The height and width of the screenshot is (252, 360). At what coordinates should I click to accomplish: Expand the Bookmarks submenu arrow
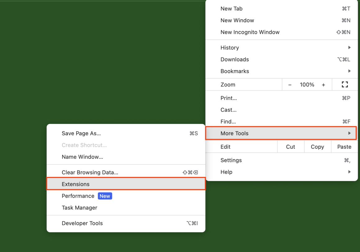click(349, 71)
